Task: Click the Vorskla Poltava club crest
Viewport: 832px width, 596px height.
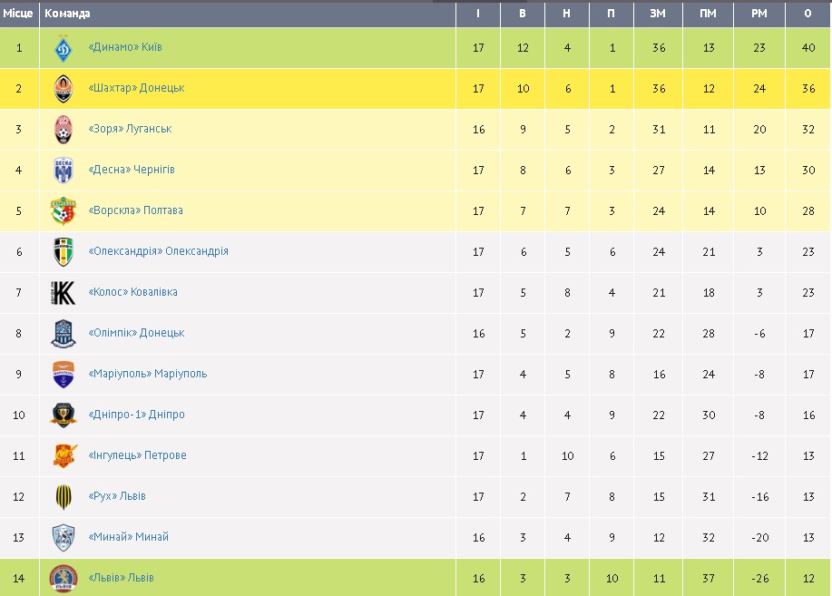Action: pyautogui.click(x=64, y=210)
